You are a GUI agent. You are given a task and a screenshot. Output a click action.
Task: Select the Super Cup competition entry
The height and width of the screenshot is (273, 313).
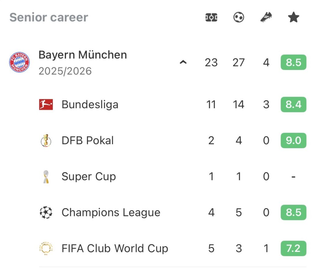click(89, 177)
